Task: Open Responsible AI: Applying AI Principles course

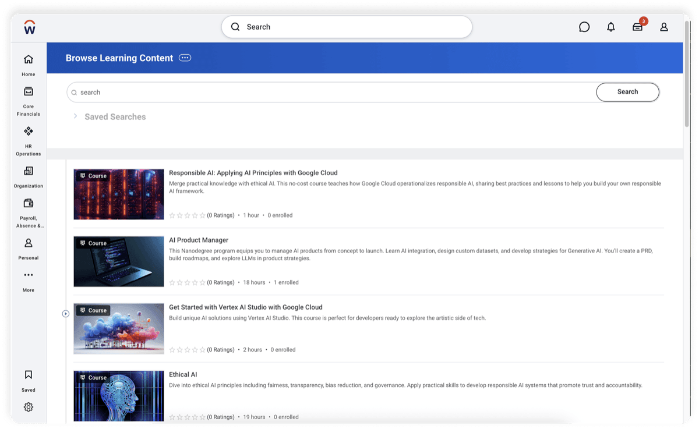Action: 253,173
